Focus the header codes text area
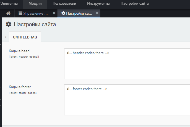 coord(127,64)
